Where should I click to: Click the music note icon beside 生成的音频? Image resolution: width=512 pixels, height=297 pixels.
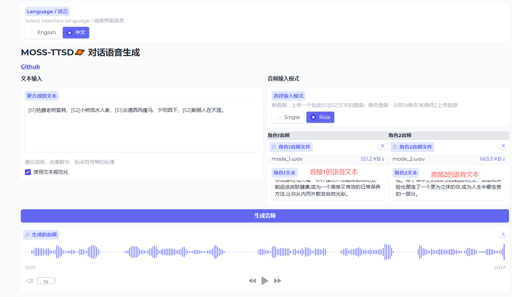(x=28, y=234)
